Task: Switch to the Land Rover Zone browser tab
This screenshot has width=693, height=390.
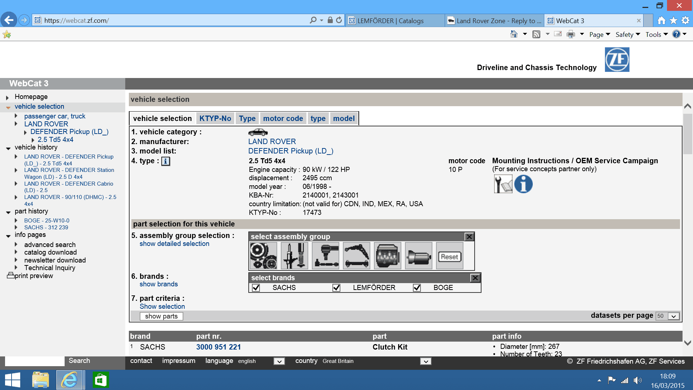Action: [495, 21]
